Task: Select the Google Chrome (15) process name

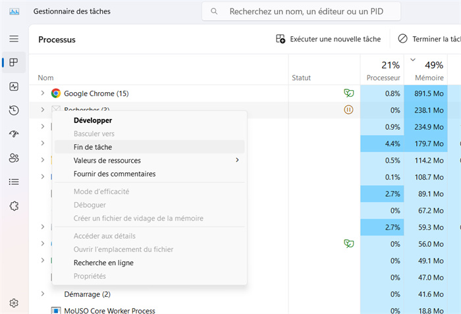Action: pos(96,93)
